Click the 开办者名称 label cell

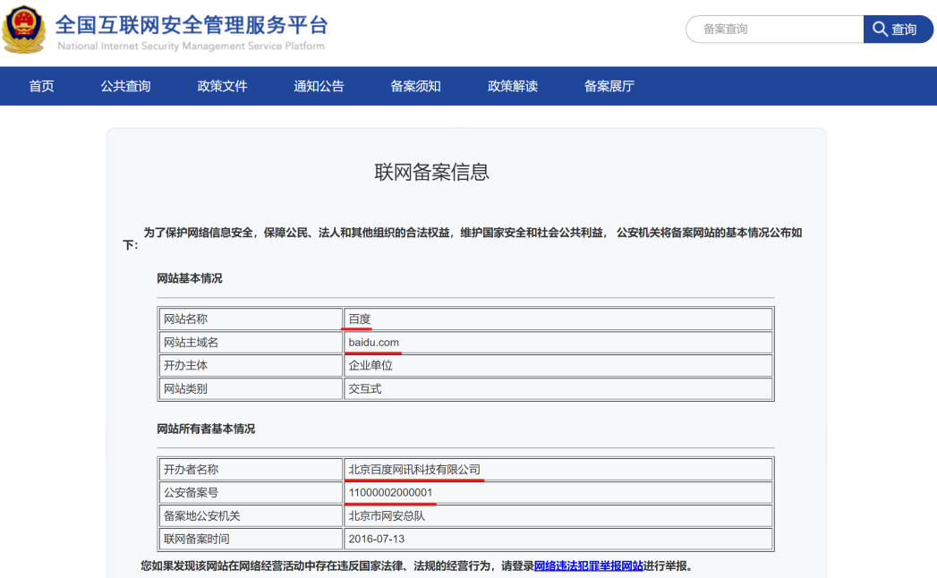(251, 469)
